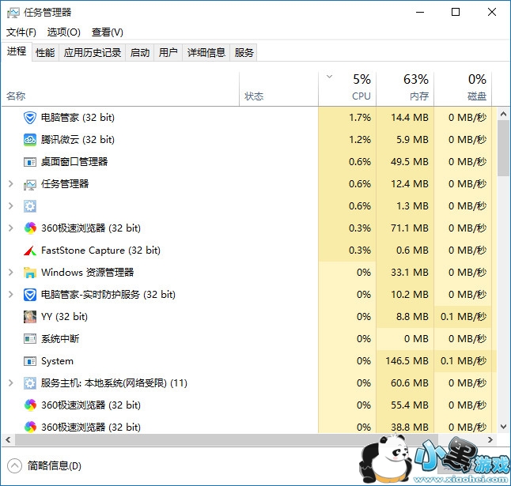Image resolution: width=511 pixels, height=486 pixels.
Task: Click the 38.8 MB 360极速浏览器 icon
Action: pyautogui.click(x=30, y=427)
